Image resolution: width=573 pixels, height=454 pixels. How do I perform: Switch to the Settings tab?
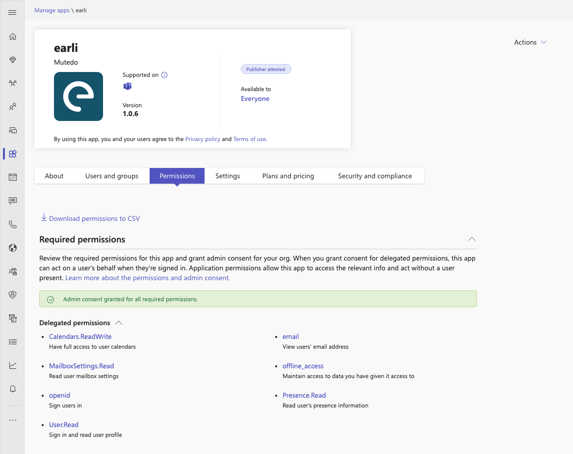[x=228, y=176]
